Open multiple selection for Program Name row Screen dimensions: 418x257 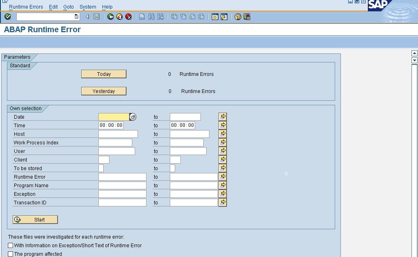coord(222,185)
